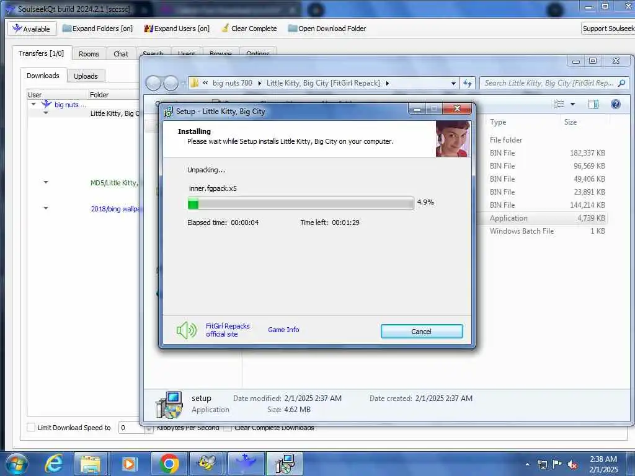This screenshot has height=476, width=635.
Task: Open Google Chrome from taskbar
Action: click(169, 464)
